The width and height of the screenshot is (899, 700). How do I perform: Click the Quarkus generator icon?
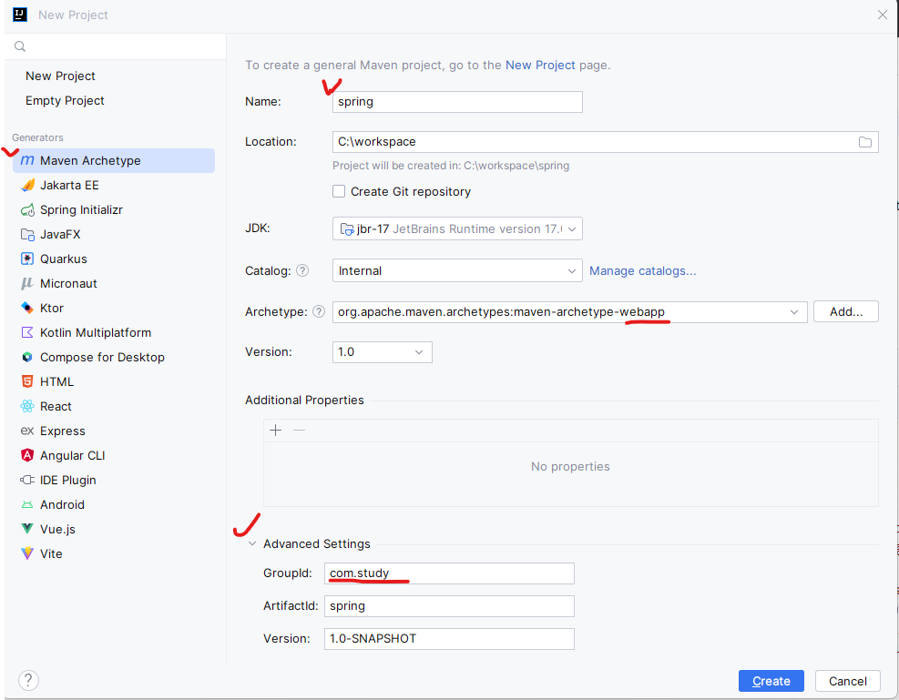tap(27, 259)
